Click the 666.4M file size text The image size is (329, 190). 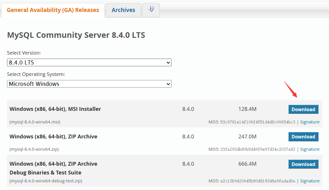[x=247, y=164]
